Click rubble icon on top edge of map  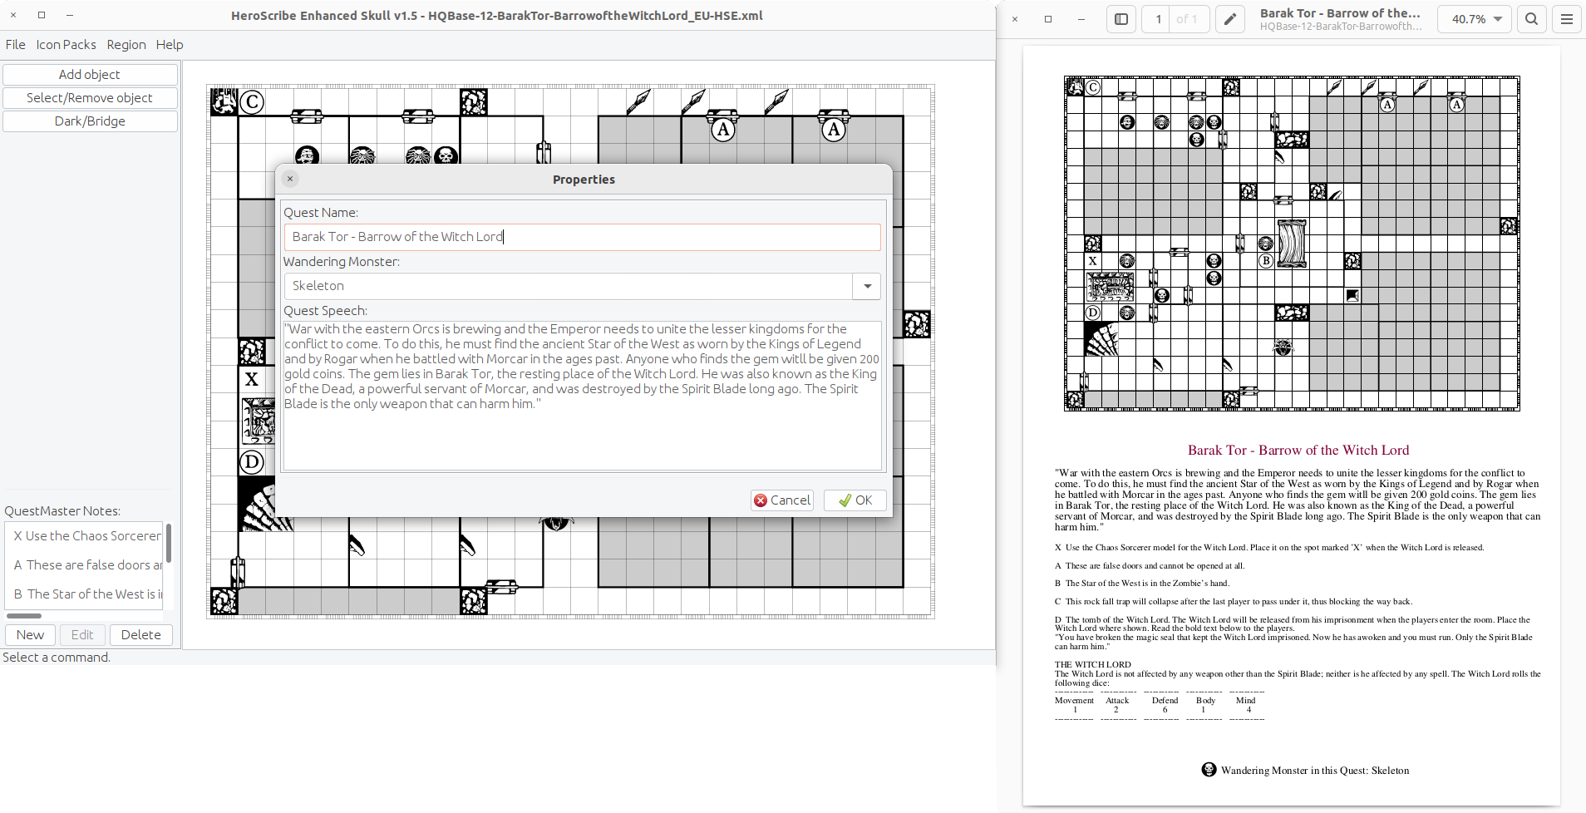[474, 102]
